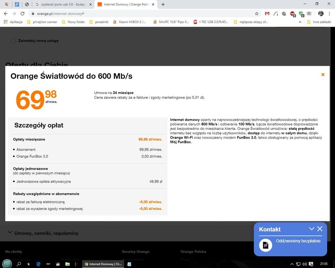This screenshot has width=335, height=268.
Task: Click the Orange FunBox 3.0 row
Action: coord(88,156)
